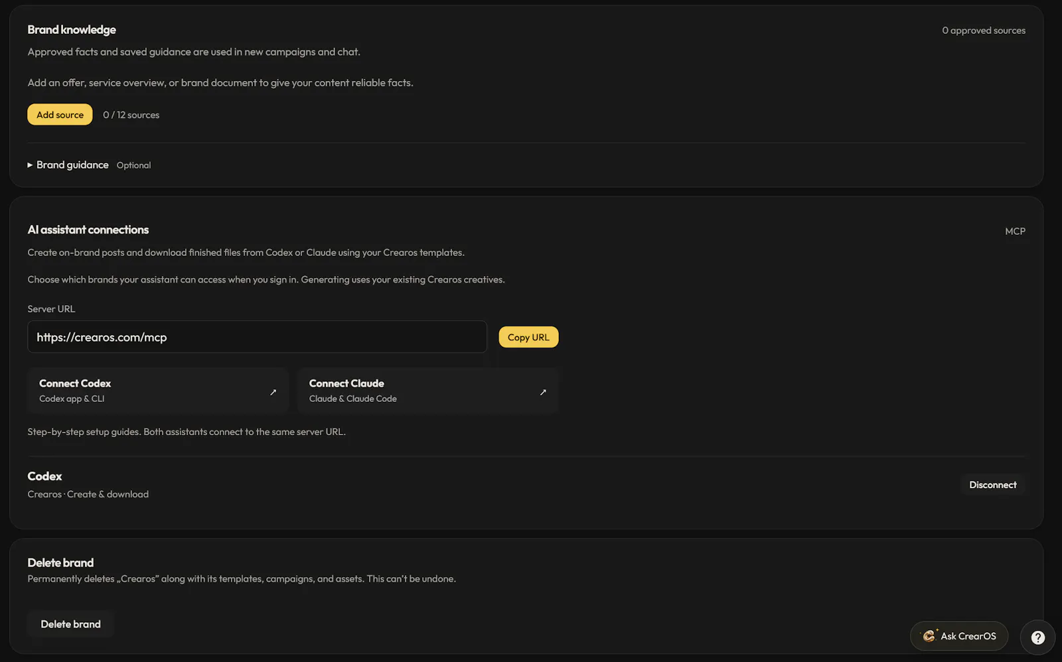Screen dimensions: 1062x662
Task: Focus the Server URL input field
Action: coord(257,337)
